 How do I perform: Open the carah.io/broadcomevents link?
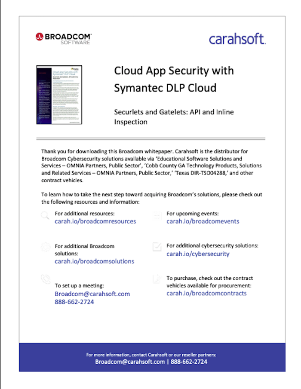coord(203,221)
